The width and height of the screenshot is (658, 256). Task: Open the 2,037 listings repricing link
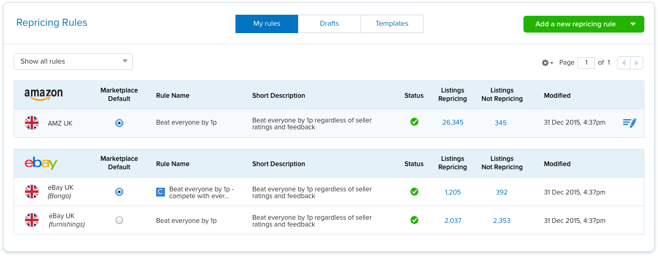(x=453, y=220)
